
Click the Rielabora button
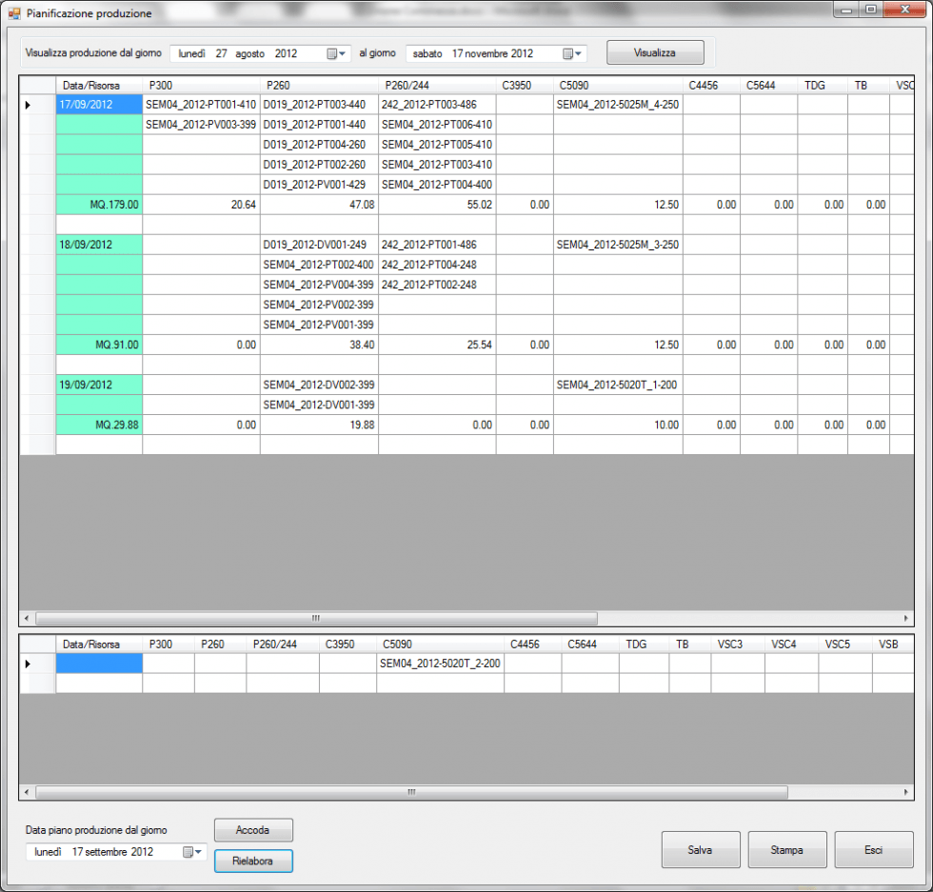[253, 861]
